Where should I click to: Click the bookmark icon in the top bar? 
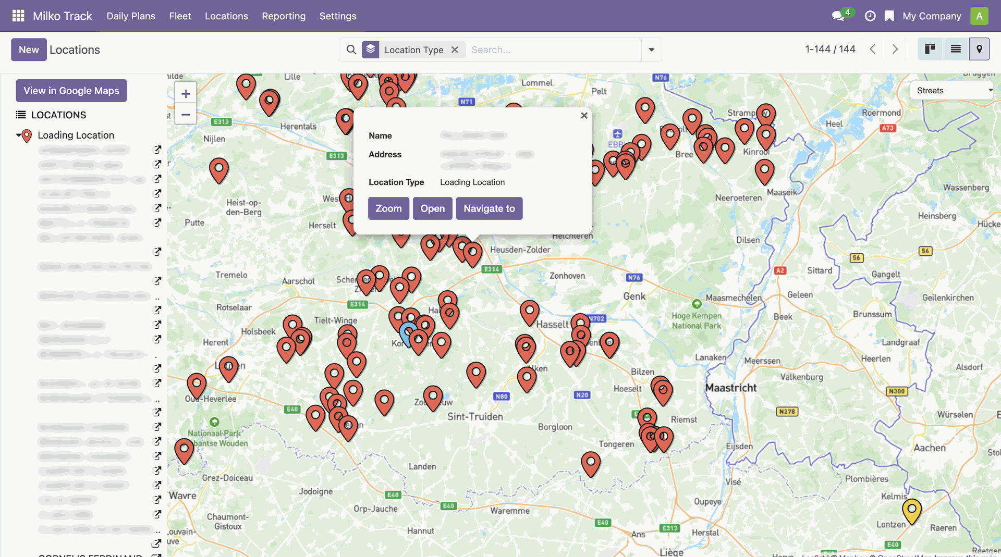coord(889,16)
